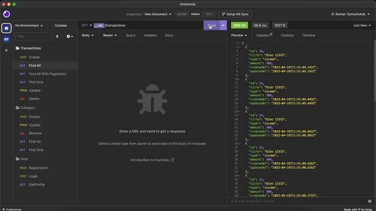Open the response Cookies tab
The height and width of the screenshot is (211, 376).
coord(287,35)
